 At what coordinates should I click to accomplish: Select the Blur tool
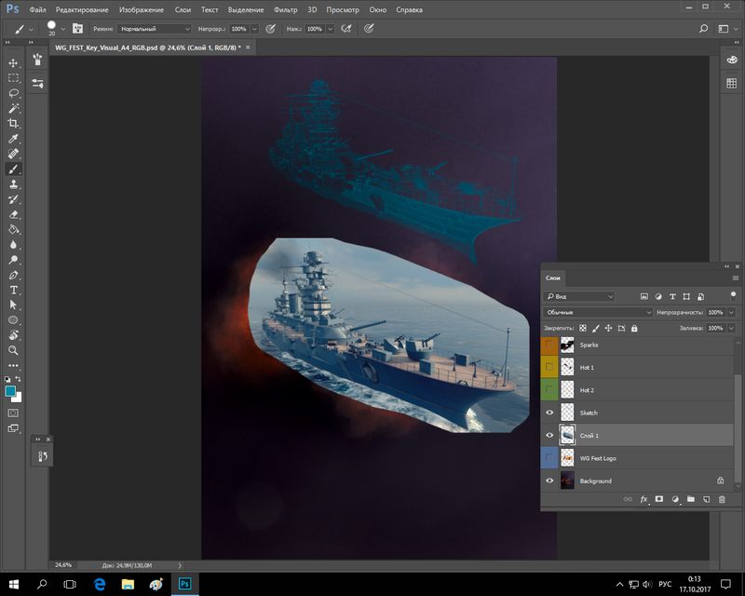click(x=13, y=245)
